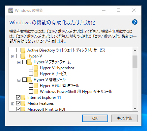147x131 pixels.
Task: Select the Internet Explorer 11 label
Action: tap(44, 98)
